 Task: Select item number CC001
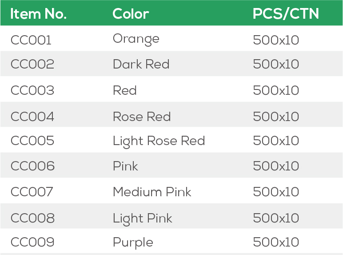click(31, 40)
